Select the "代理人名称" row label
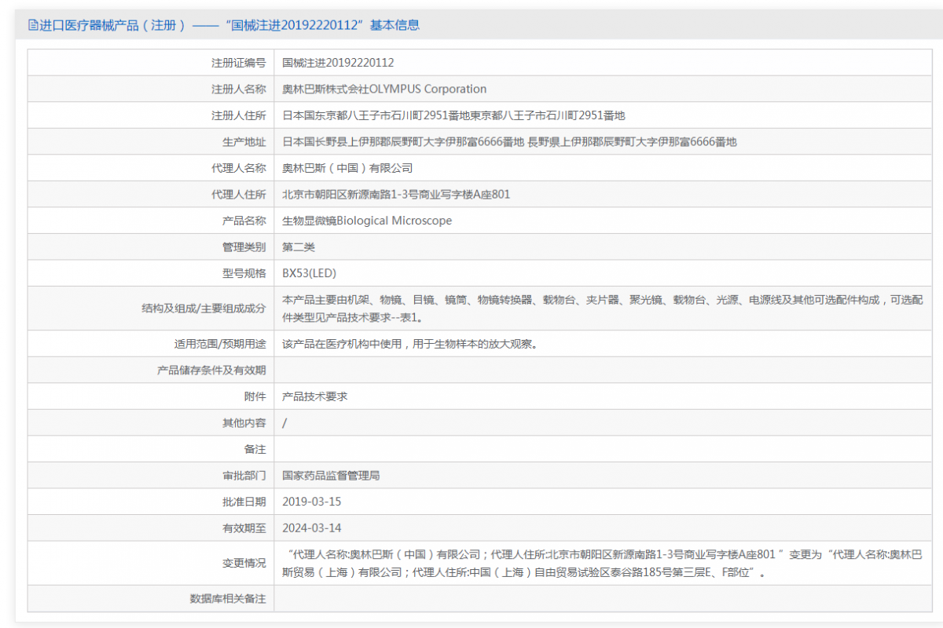The height and width of the screenshot is (628, 943). point(239,168)
